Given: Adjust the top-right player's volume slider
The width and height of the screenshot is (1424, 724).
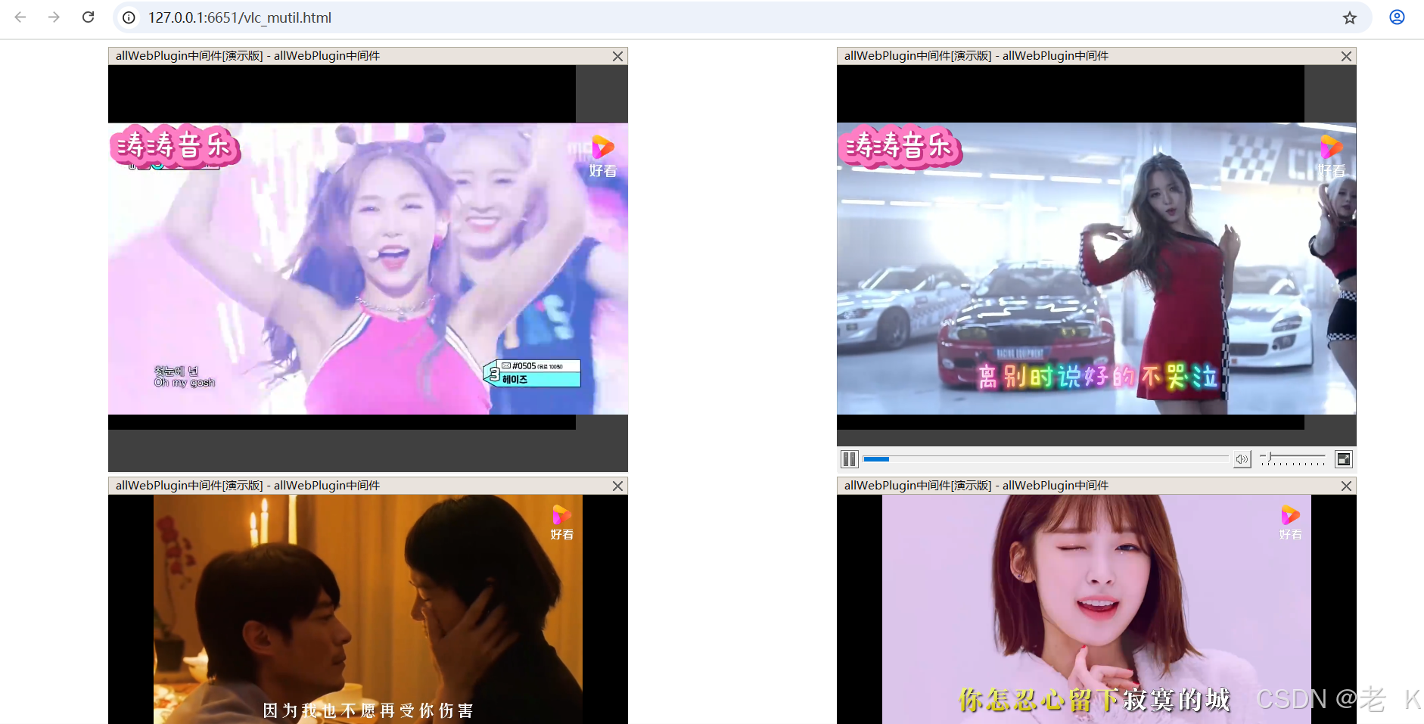Looking at the screenshot, I should pos(1292,459).
